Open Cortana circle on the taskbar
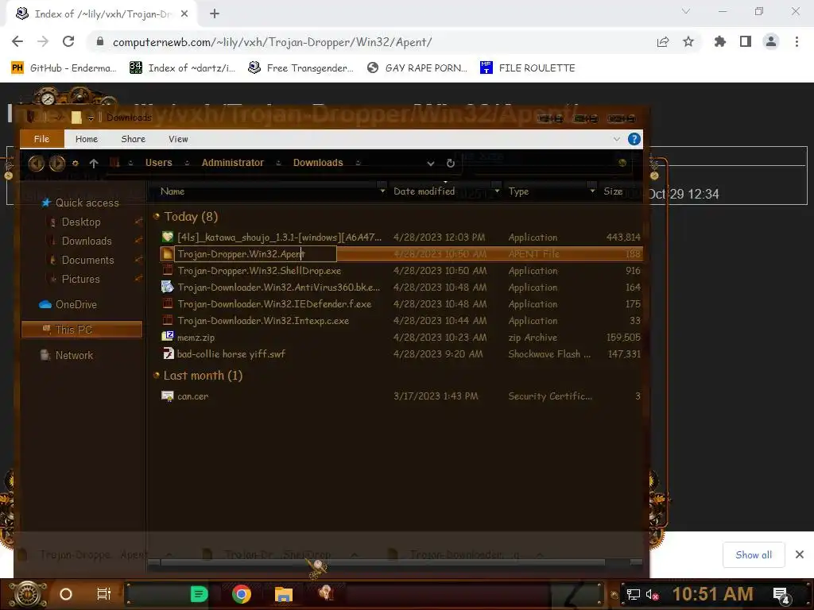Viewport: 814px width, 610px height. [66, 594]
